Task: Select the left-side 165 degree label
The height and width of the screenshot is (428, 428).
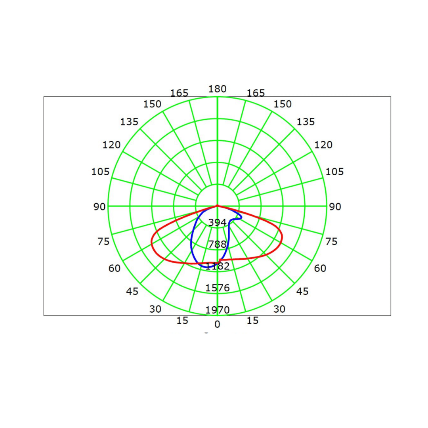Action: (x=179, y=93)
